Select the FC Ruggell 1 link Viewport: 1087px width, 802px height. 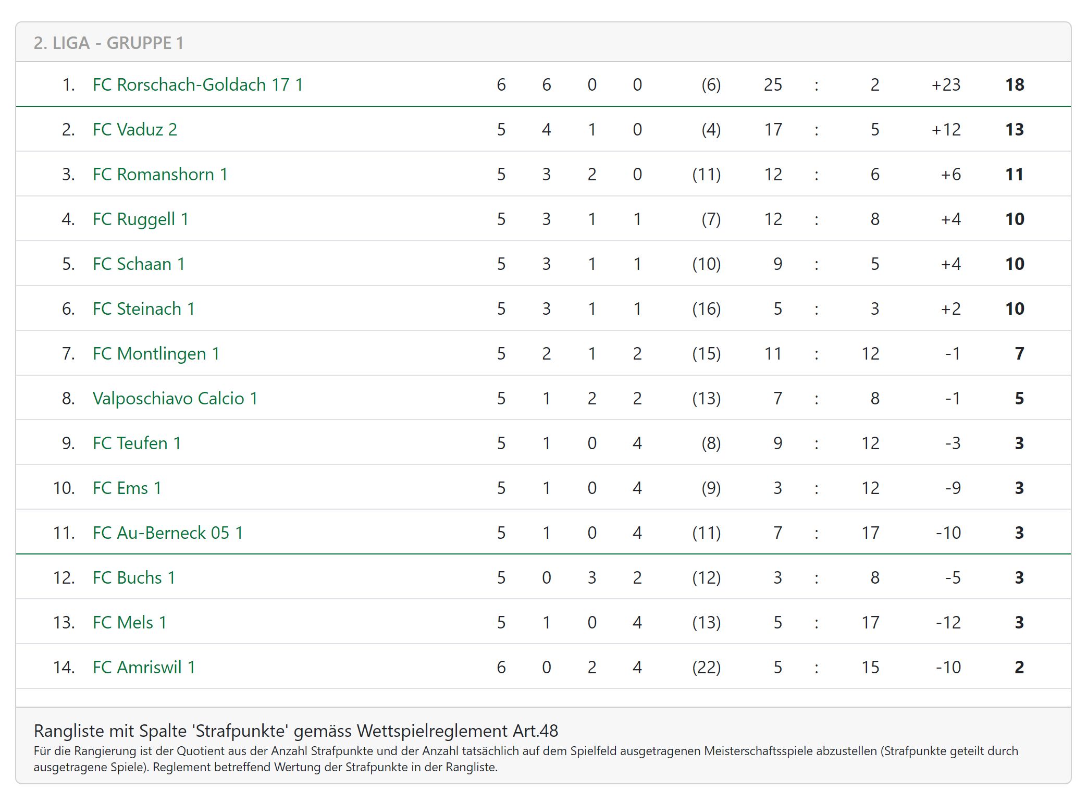tap(140, 219)
